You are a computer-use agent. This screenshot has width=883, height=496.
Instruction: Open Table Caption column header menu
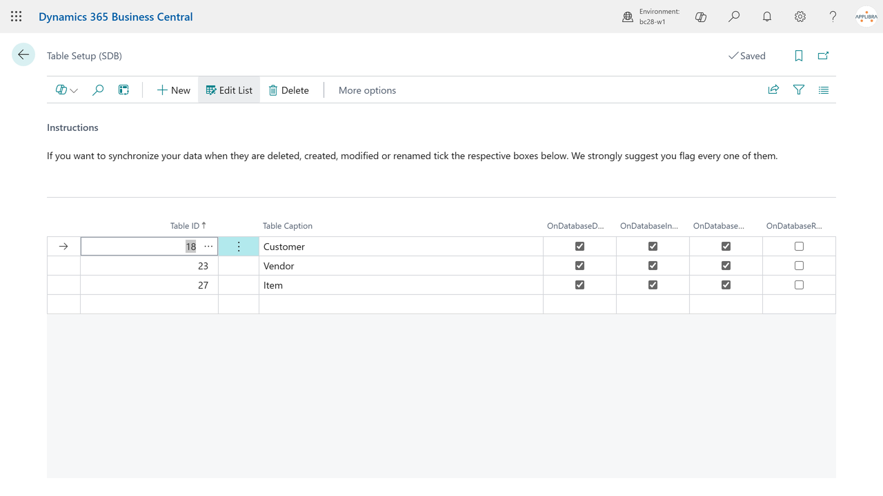click(288, 226)
